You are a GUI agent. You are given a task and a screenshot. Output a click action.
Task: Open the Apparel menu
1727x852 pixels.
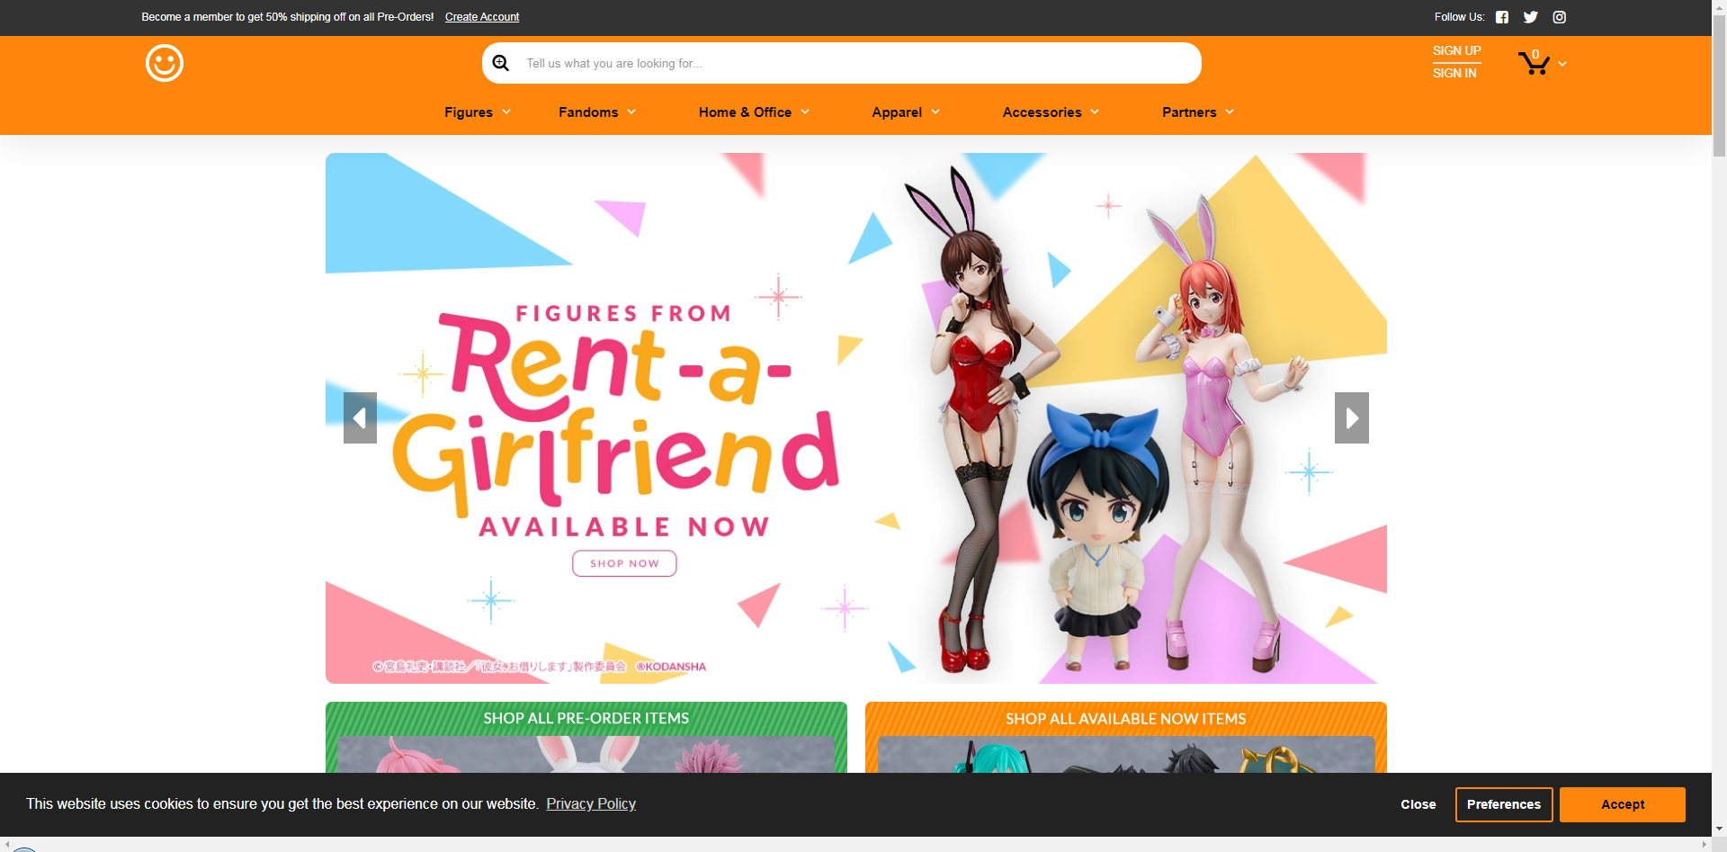pos(905,112)
